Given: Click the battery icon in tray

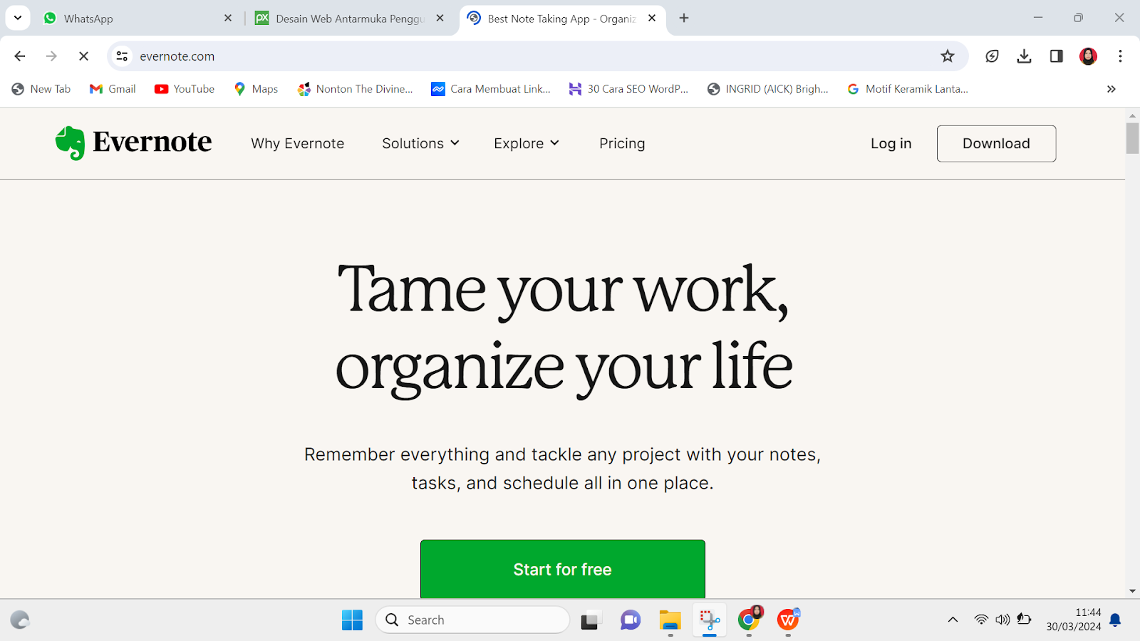Looking at the screenshot, I should pos(1024,620).
